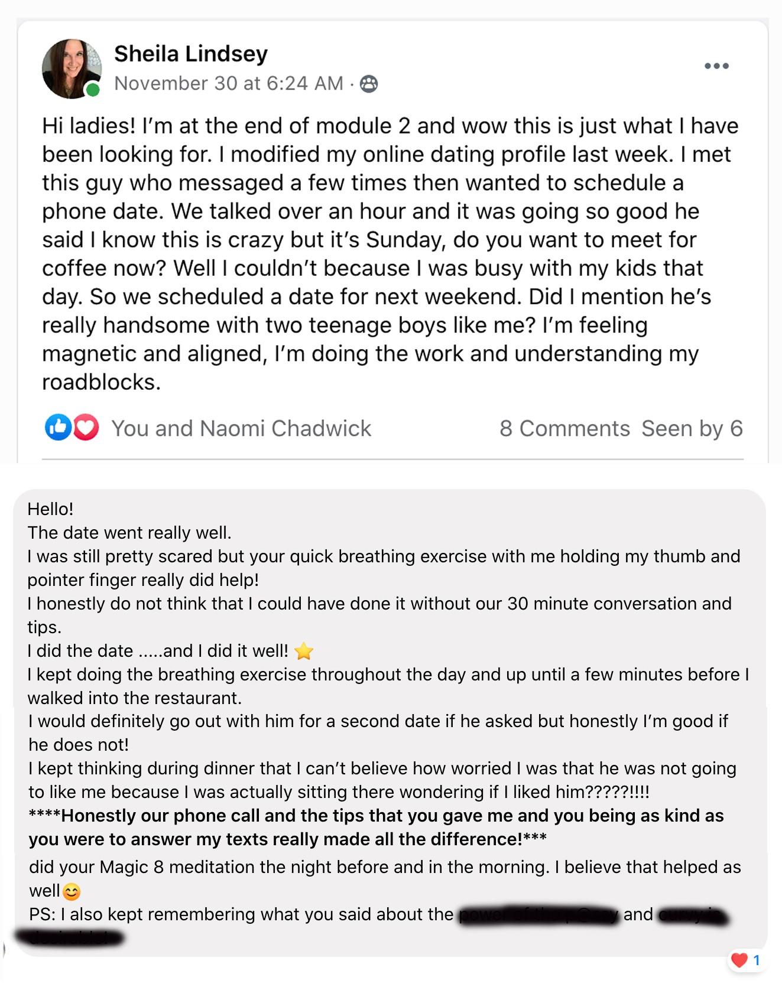The image size is (782, 987).
Task: Click "The date went really well." line
Action: pos(129,533)
